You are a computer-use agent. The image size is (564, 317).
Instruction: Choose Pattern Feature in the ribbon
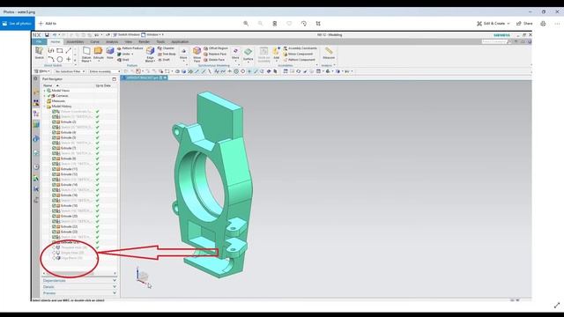tap(130, 48)
